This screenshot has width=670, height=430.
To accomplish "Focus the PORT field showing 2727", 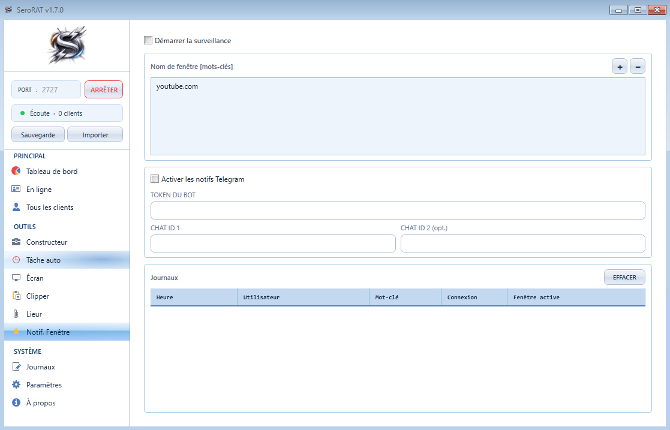I will 46,89.
